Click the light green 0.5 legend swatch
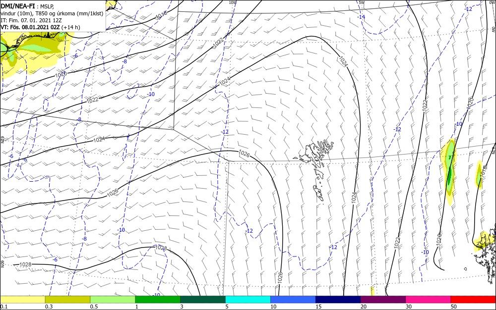The height and width of the screenshot is (310, 496). tap(113, 300)
